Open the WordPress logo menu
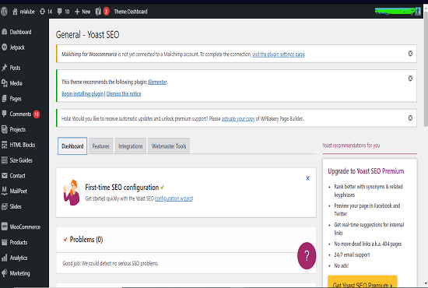This screenshot has height=288, width=428. coord(4,12)
